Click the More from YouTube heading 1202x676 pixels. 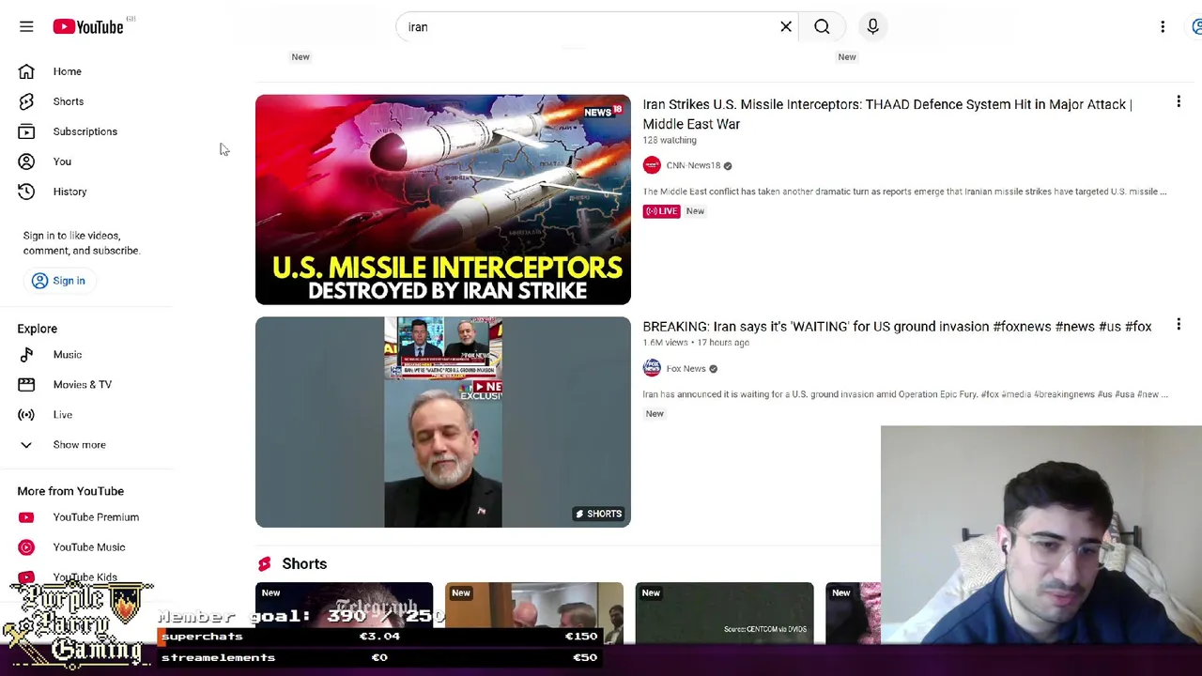point(70,491)
